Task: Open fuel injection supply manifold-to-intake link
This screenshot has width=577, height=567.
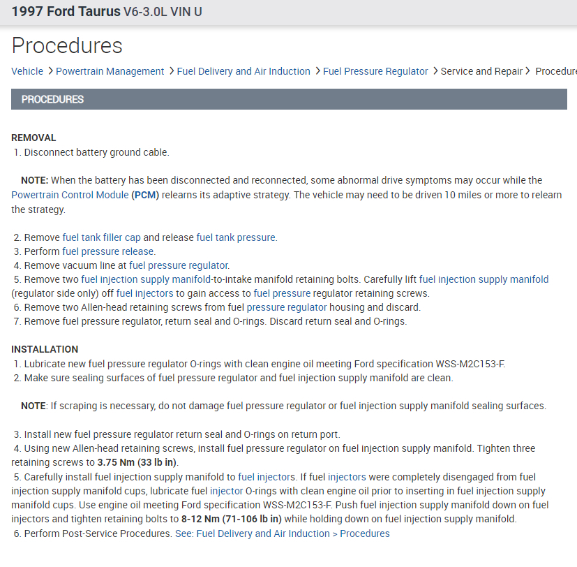Action: (x=146, y=279)
